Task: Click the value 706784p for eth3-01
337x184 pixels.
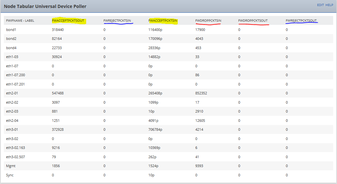Action: pos(155,129)
